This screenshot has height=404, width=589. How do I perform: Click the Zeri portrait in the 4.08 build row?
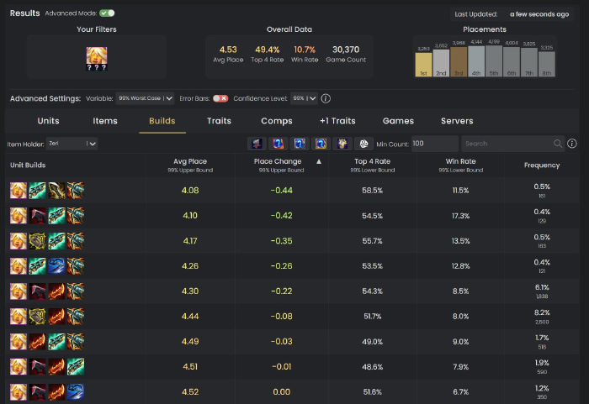click(x=18, y=191)
